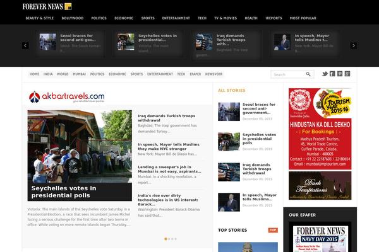The image size is (379, 252).
Task: Open Most Popular menu item
Action: pos(303,18)
